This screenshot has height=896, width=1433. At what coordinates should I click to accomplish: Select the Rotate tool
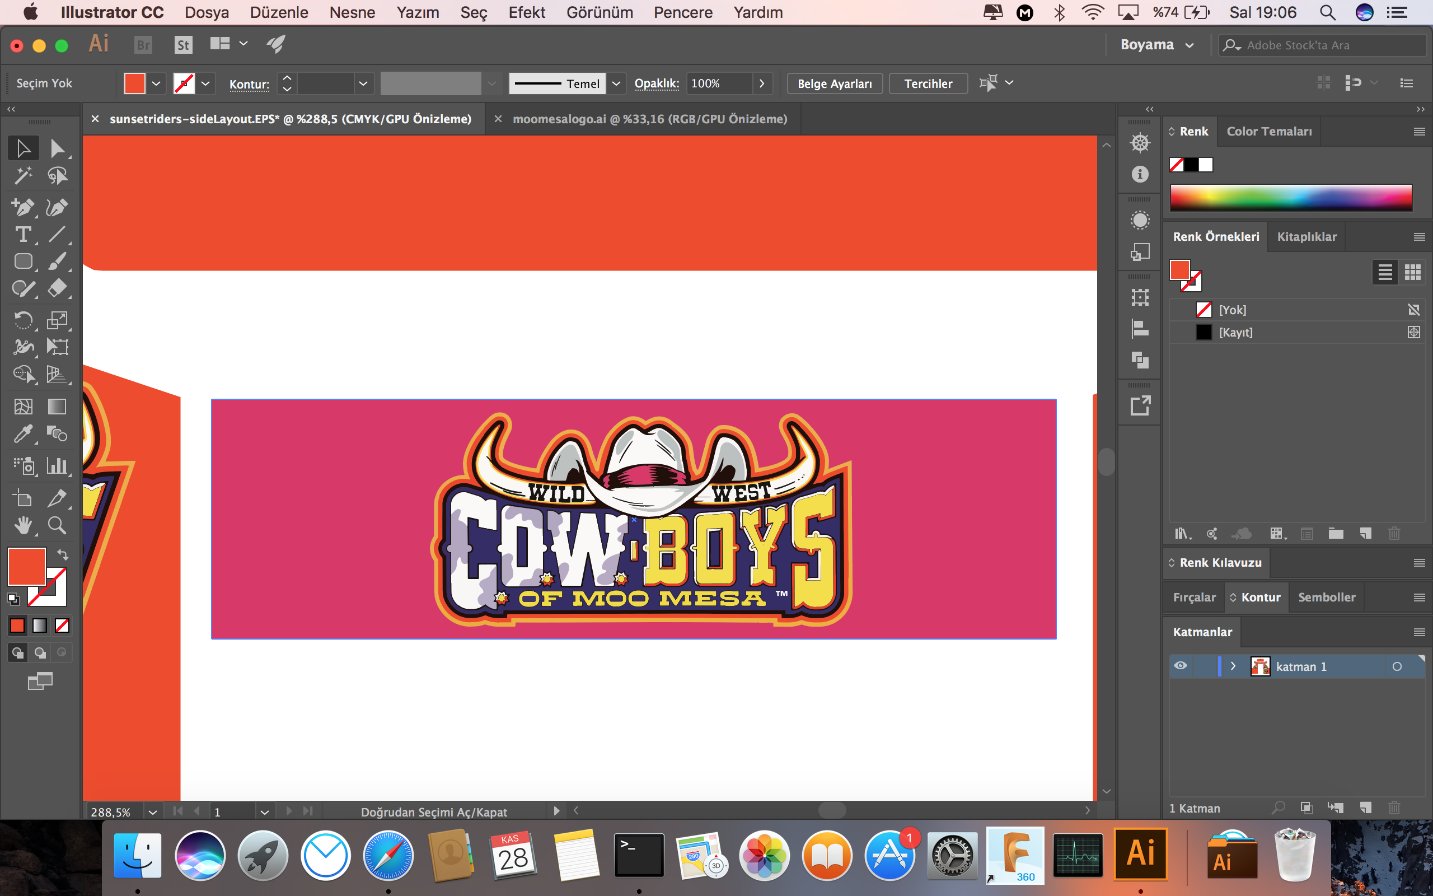pos(24,320)
